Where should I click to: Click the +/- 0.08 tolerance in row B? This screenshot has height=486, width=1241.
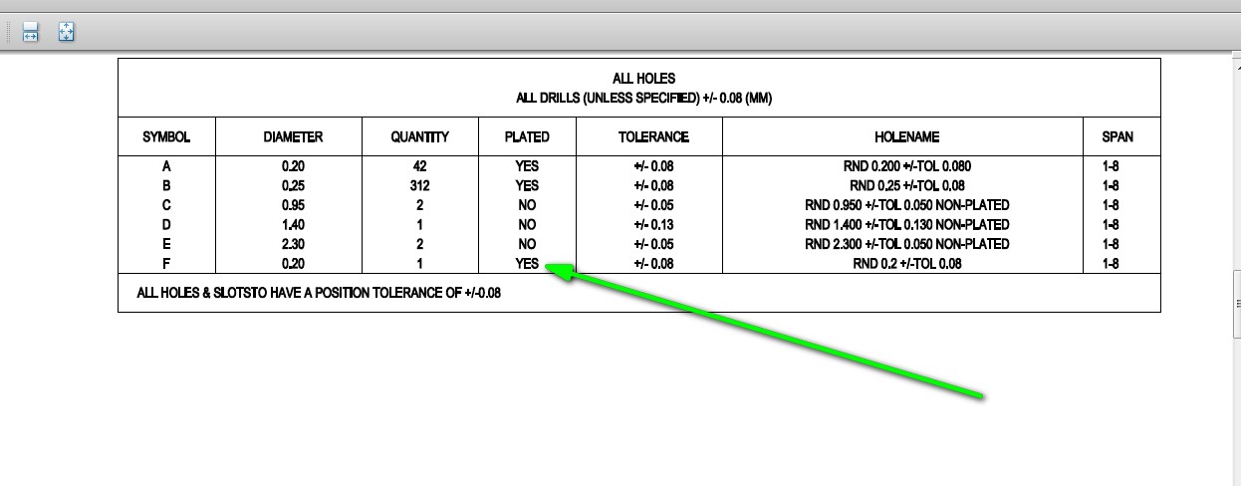click(653, 185)
